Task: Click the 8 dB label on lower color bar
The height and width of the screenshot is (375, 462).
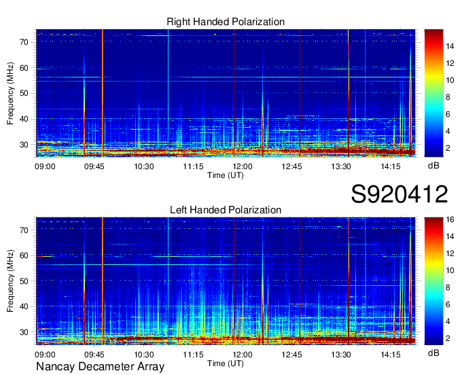Action: pos(448,287)
